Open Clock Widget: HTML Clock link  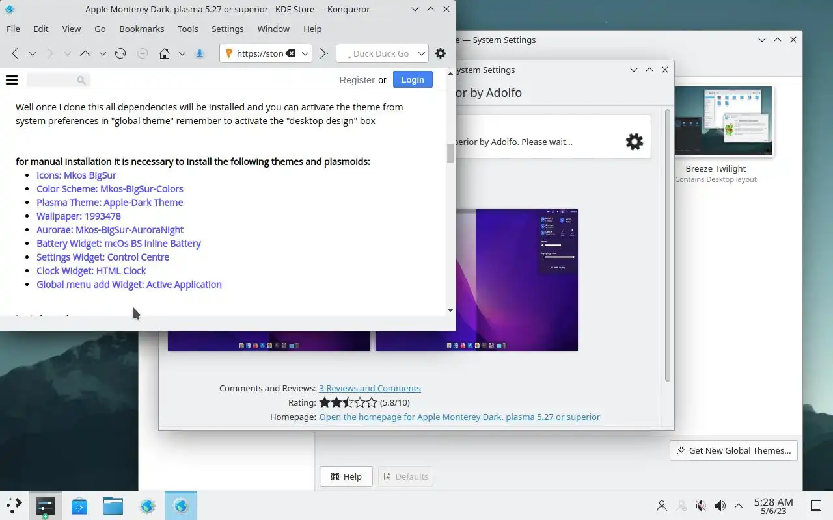coord(91,270)
